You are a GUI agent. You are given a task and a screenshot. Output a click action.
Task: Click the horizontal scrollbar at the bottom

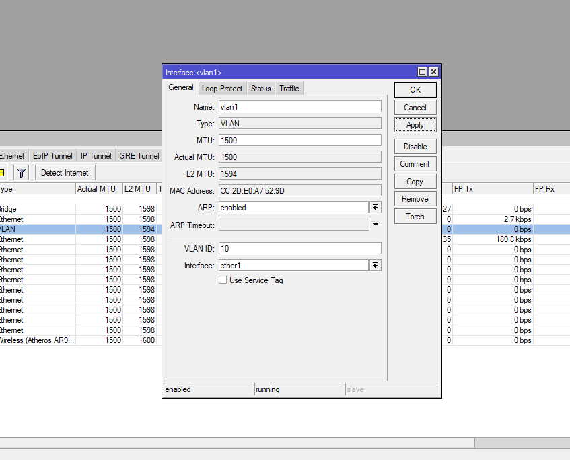237,443
